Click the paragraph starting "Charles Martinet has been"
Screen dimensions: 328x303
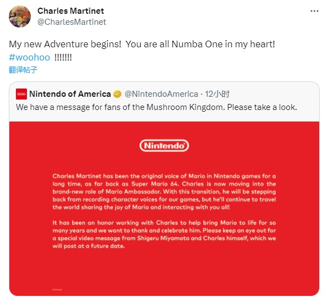point(164,191)
